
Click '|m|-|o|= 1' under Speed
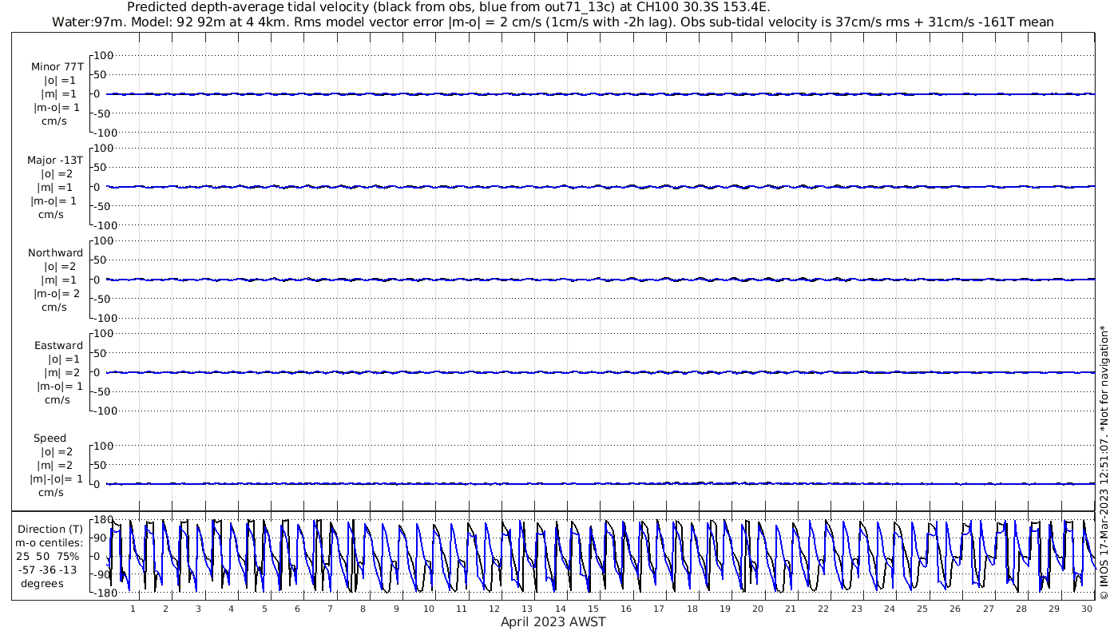(x=56, y=479)
